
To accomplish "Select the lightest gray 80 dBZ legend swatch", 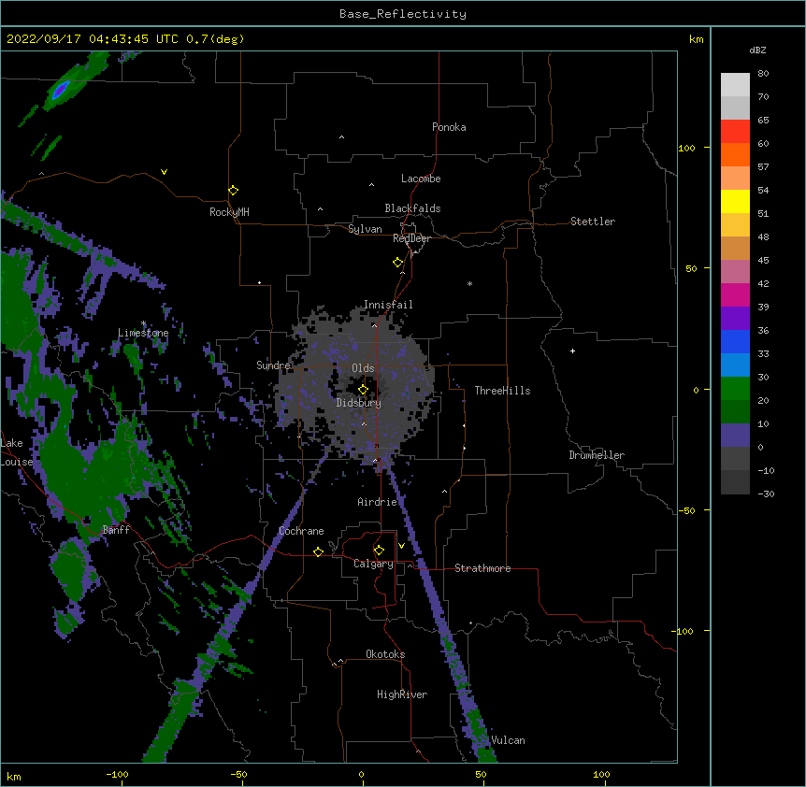I will pos(735,85).
